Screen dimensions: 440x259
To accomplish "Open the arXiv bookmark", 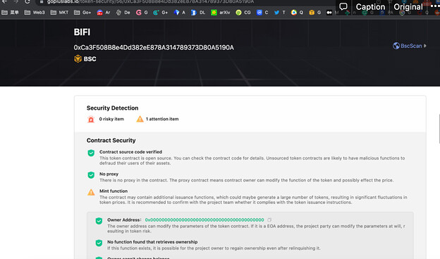I will pyautogui.click(x=221, y=13).
